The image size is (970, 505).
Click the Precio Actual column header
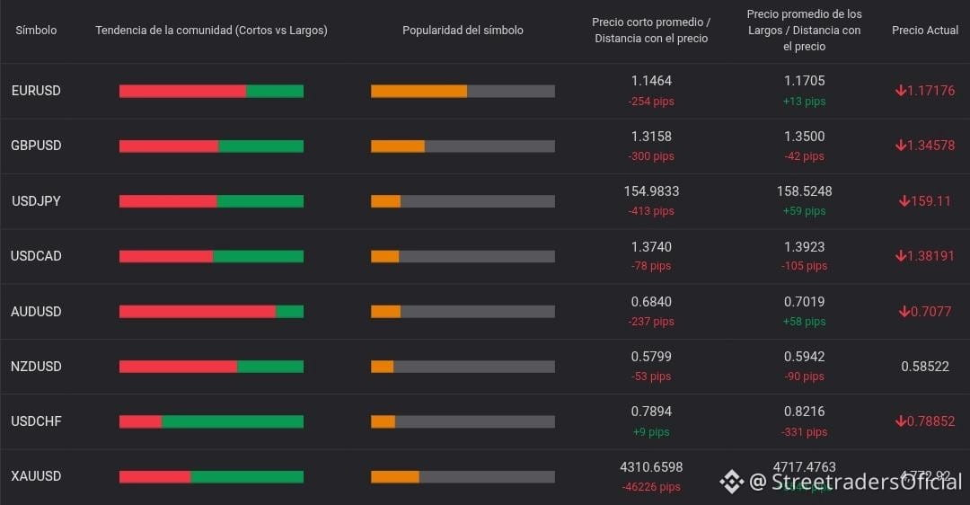925,30
